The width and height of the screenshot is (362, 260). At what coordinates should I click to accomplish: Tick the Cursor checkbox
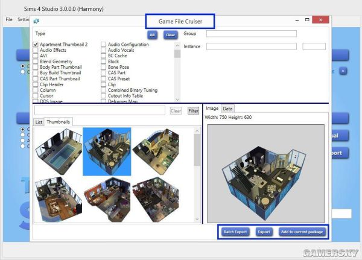pyautogui.click(x=36, y=95)
